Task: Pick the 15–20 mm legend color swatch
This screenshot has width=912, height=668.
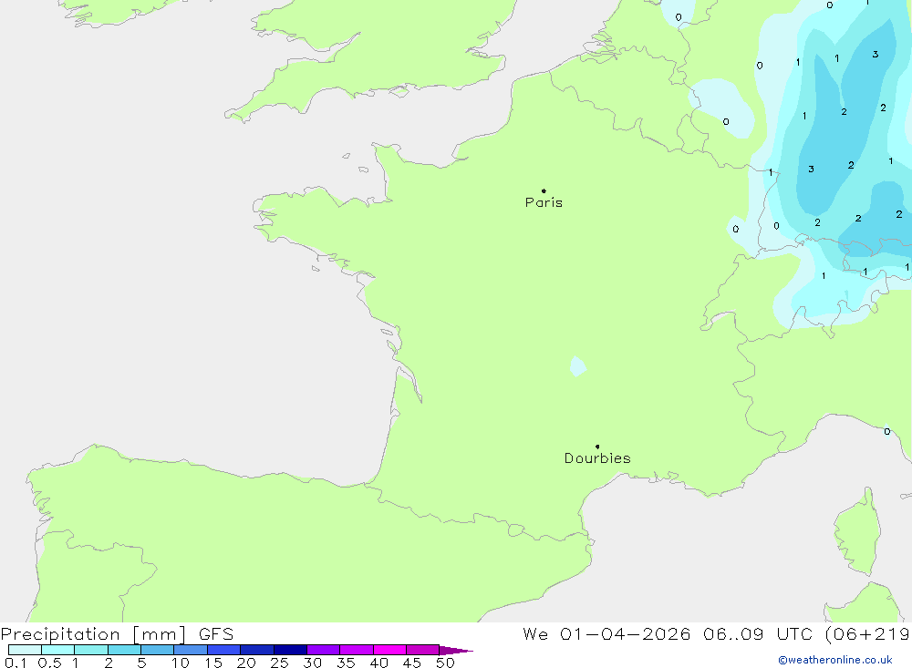Action: [224, 650]
